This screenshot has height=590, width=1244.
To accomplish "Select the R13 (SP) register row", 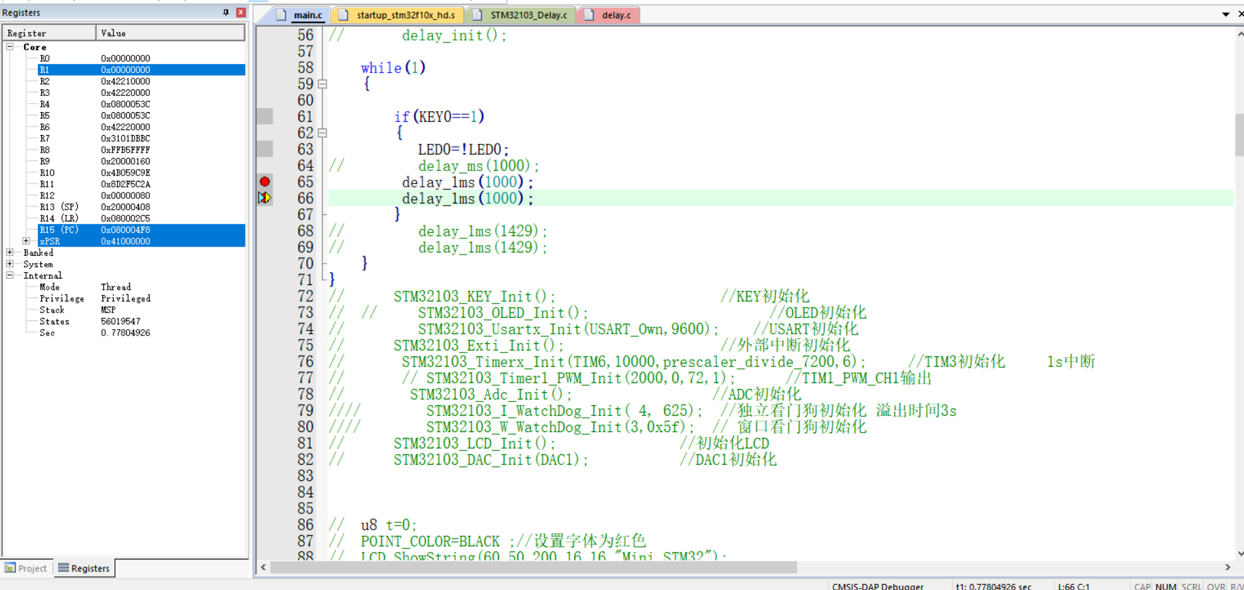I will click(141, 207).
